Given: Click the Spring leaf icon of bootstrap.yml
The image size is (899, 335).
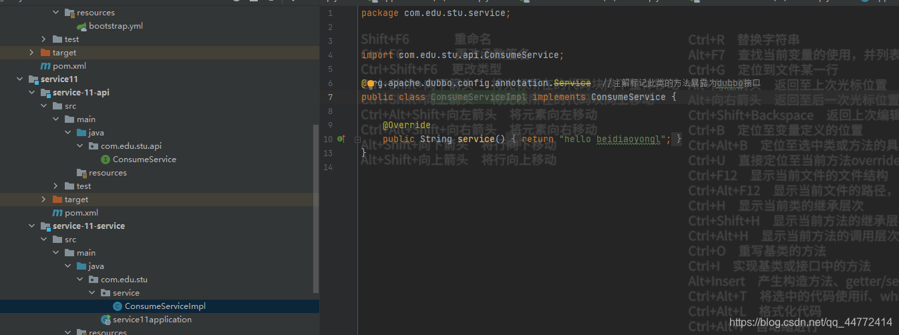Looking at the screenshot, I should [x=81, y=26].
